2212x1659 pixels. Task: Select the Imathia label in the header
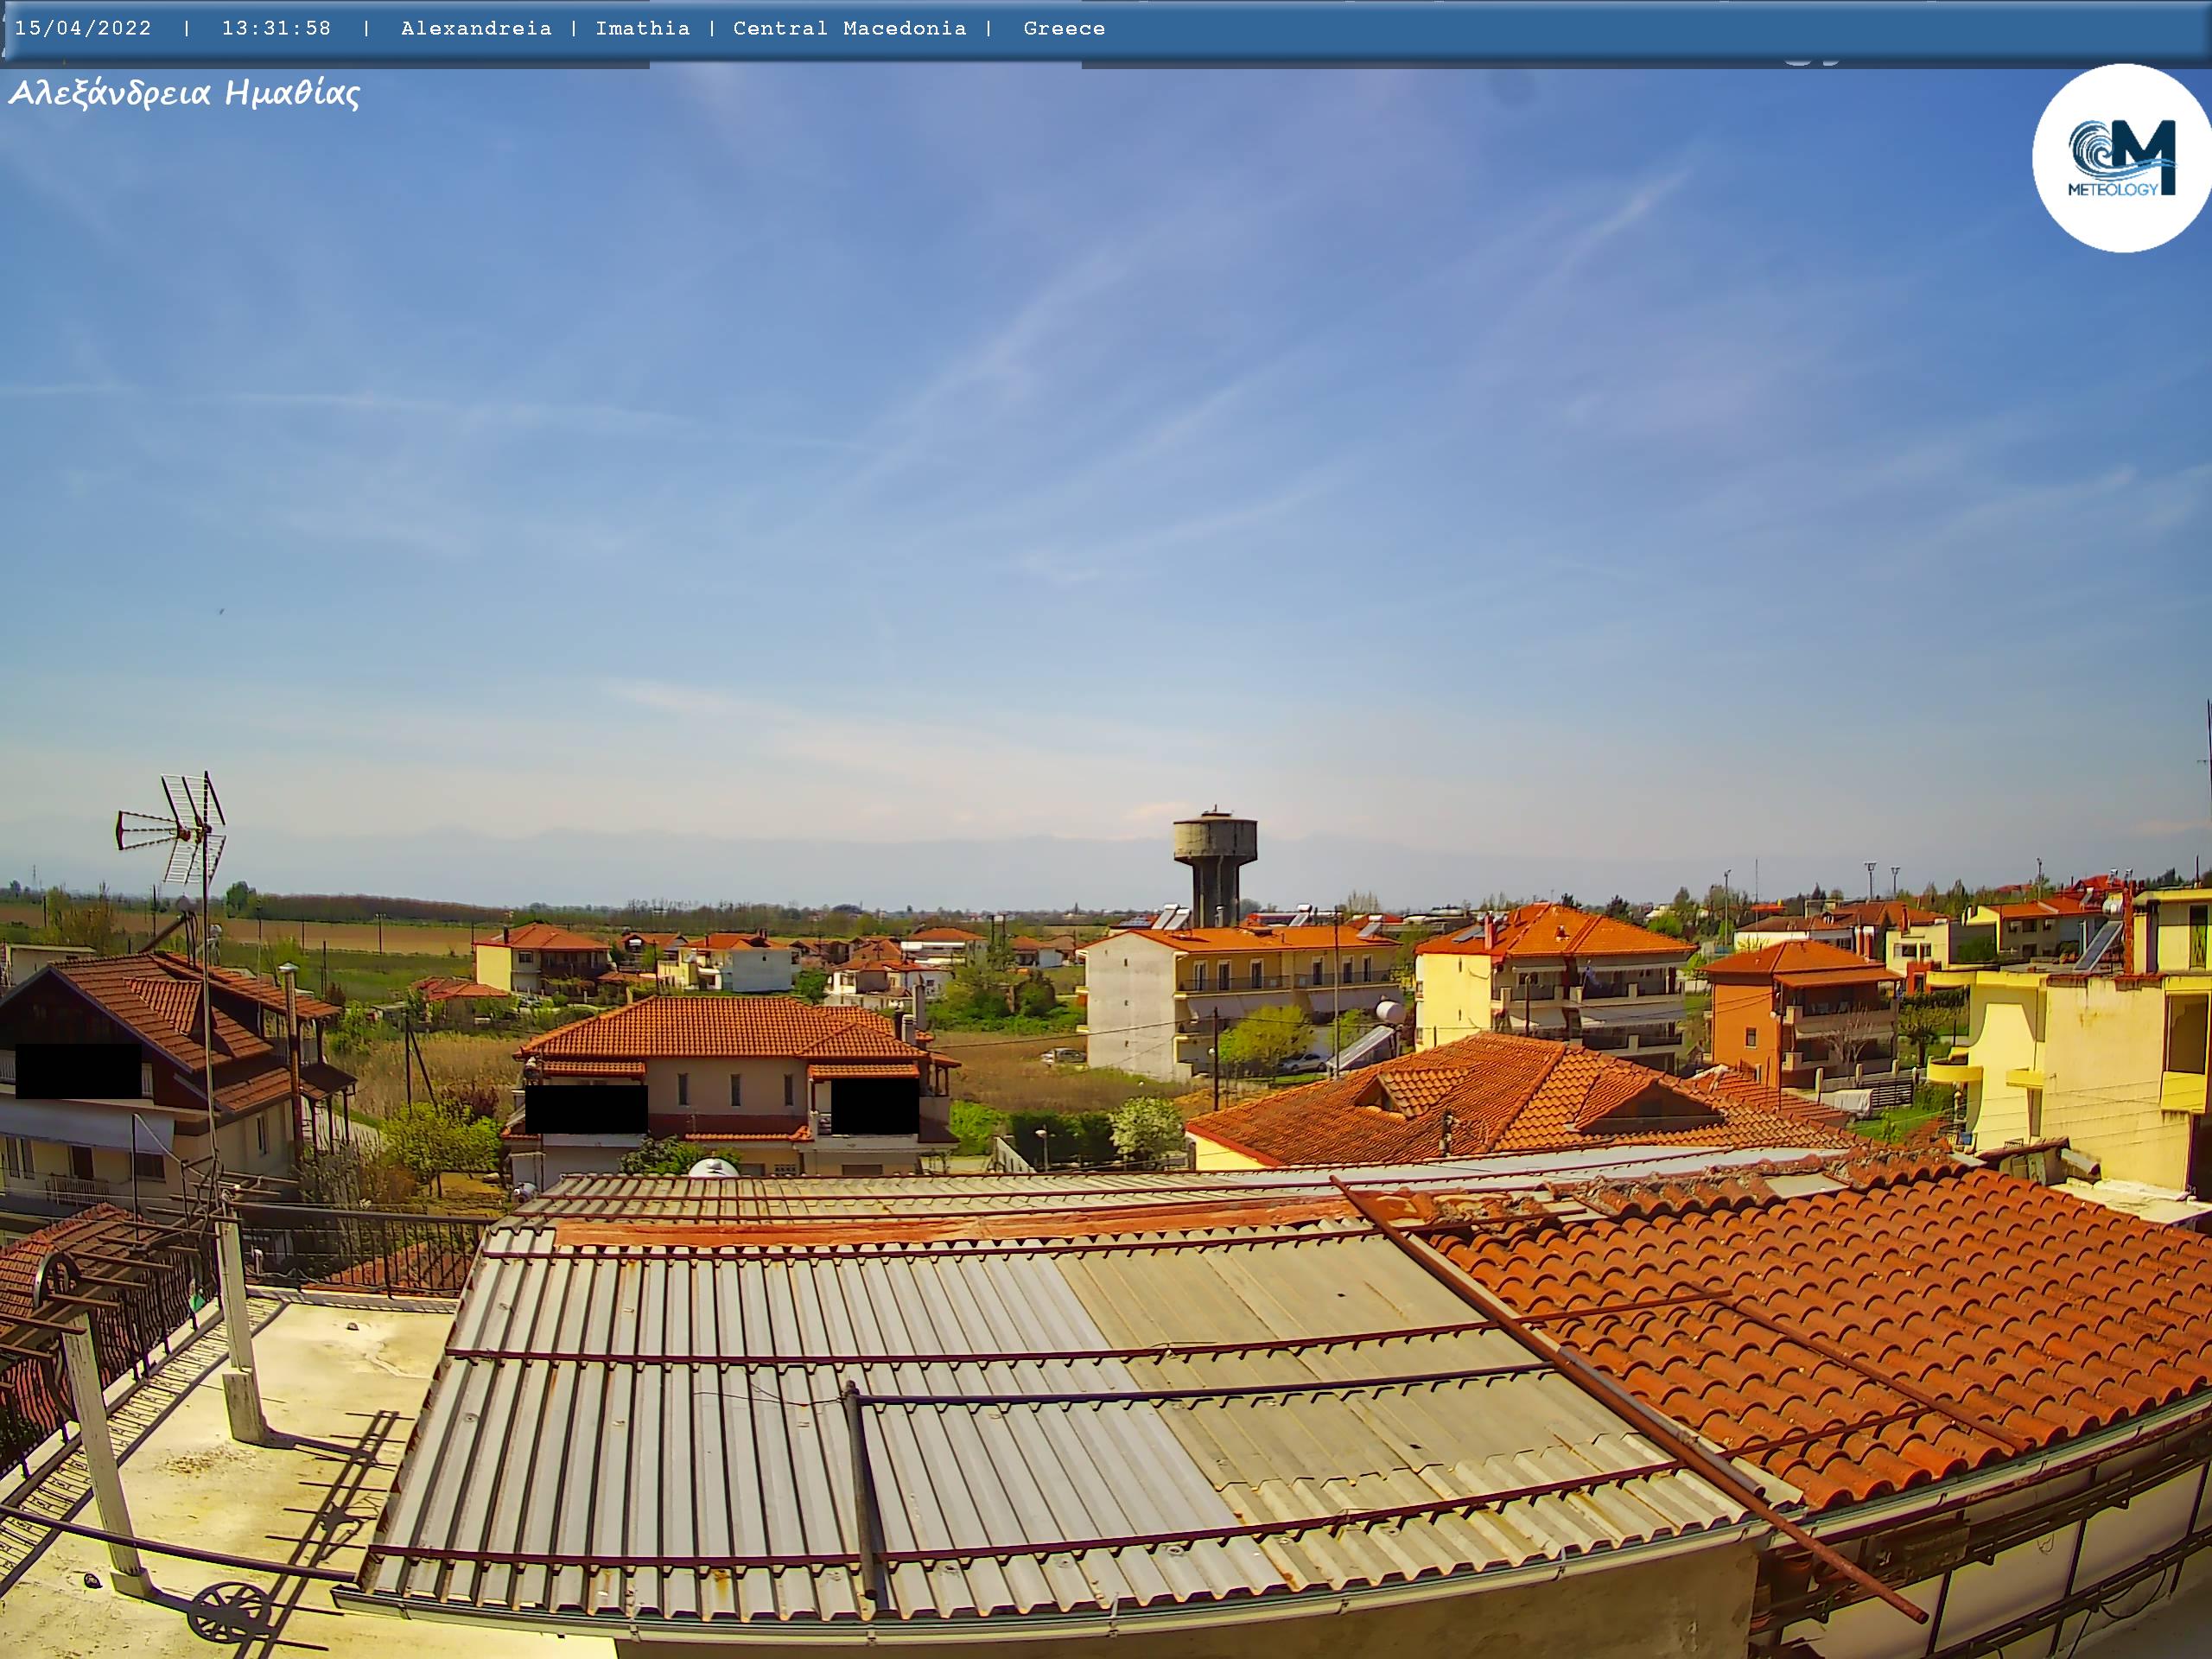point(642,28)
